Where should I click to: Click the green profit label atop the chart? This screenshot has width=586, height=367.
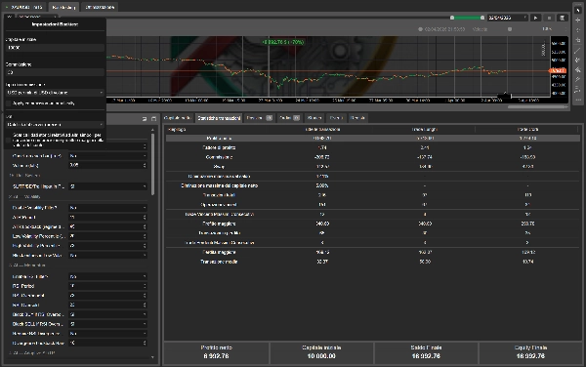click(x=283, y=42)
